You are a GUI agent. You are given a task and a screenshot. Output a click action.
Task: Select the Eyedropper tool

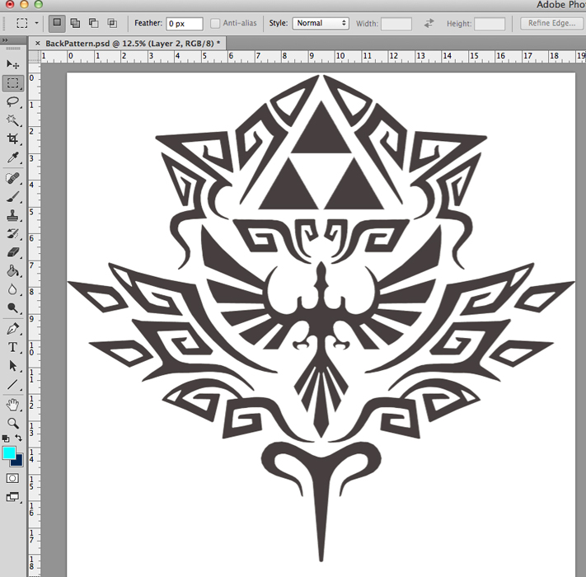point(12,157)
